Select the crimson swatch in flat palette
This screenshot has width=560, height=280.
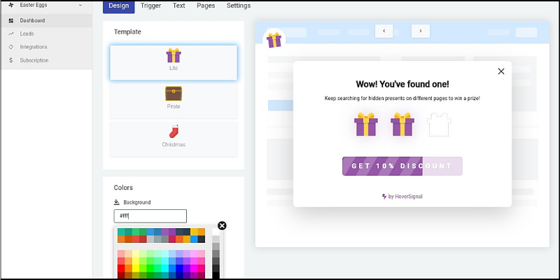(x=172, y=239)
